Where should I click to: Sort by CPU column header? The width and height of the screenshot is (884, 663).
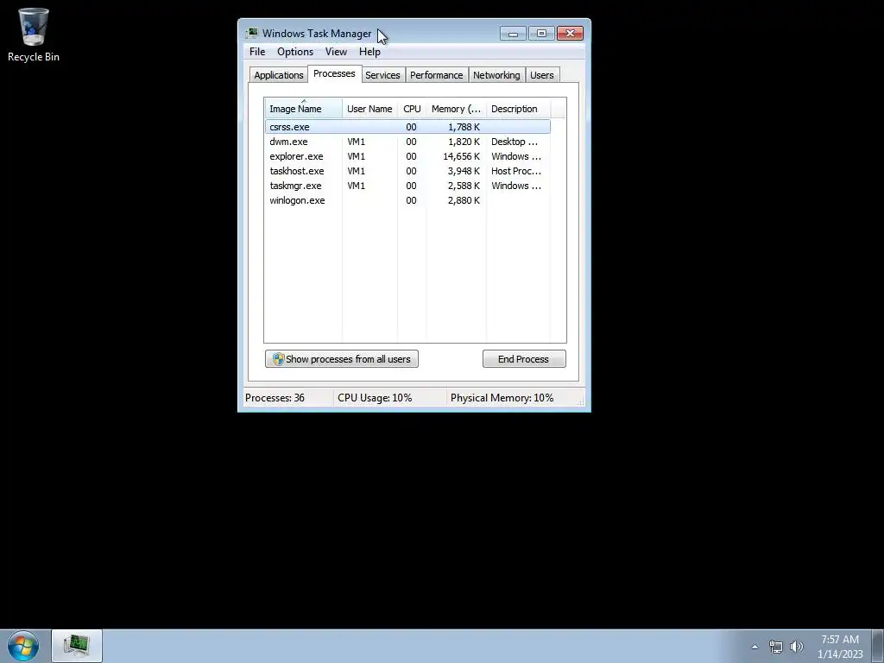[x=412, y=108]
